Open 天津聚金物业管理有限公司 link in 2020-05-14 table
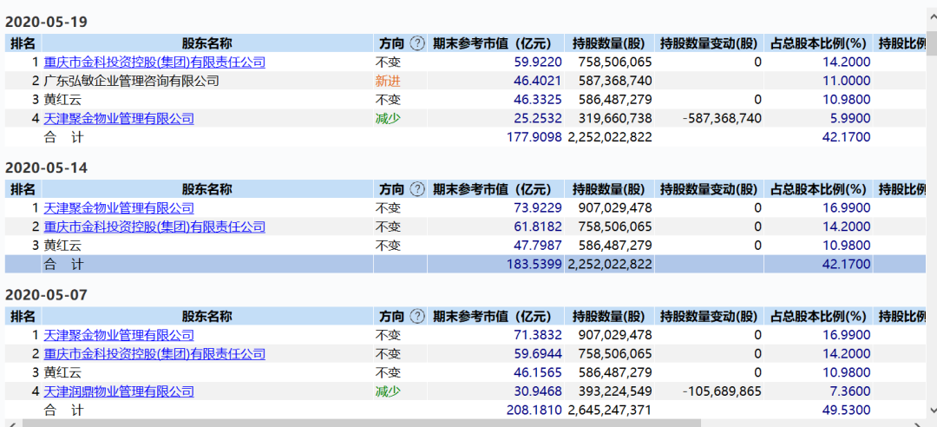Viewport: 937px width, 427px height. click(119, 208)
